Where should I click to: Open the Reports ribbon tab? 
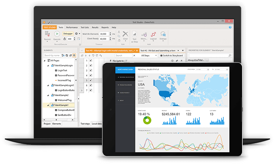pos(105,27)
